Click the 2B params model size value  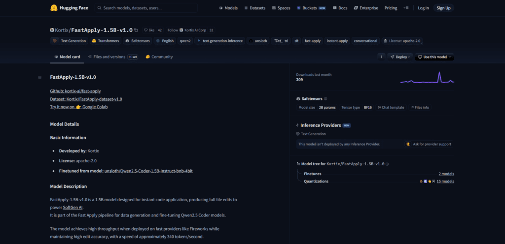tap(327, 108)
